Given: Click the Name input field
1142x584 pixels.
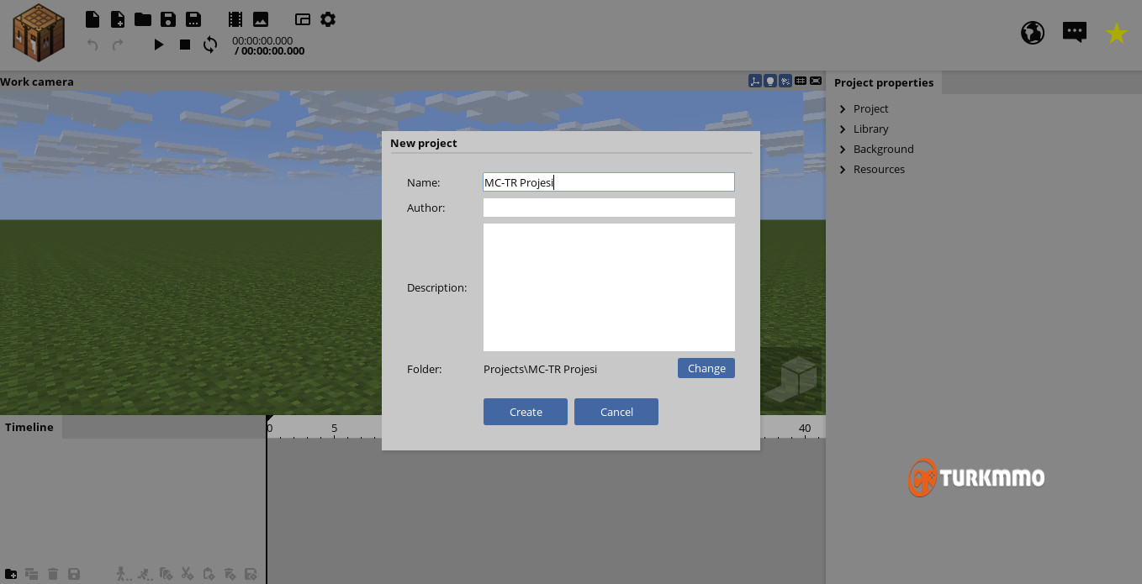Looking at the screenshot, I should tap(609, 182).
